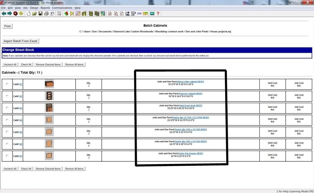This screenshot has height=193, width=314.
Task: Click the top Check All button
Action: pos(26,65)
